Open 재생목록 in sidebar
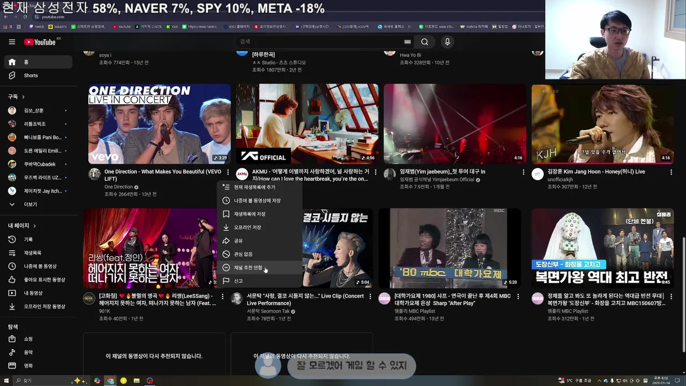 click(38, 253)
